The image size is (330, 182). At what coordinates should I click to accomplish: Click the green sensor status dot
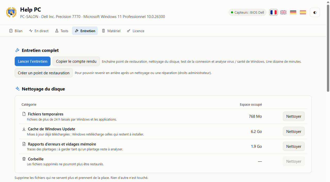click(232, 12)
